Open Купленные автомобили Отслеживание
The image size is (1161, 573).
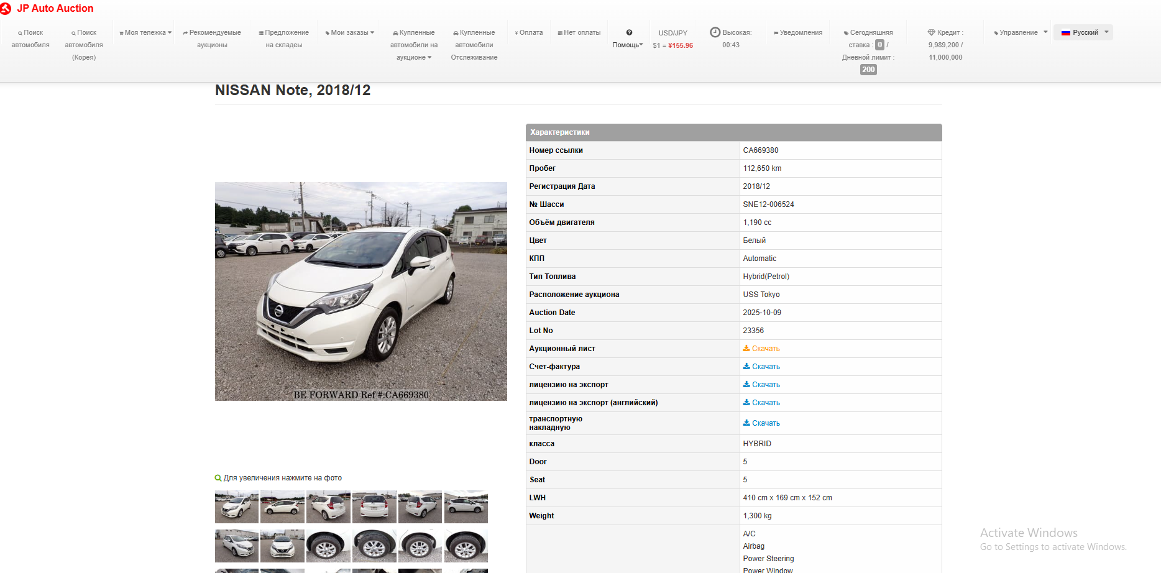tap(474, 45)
